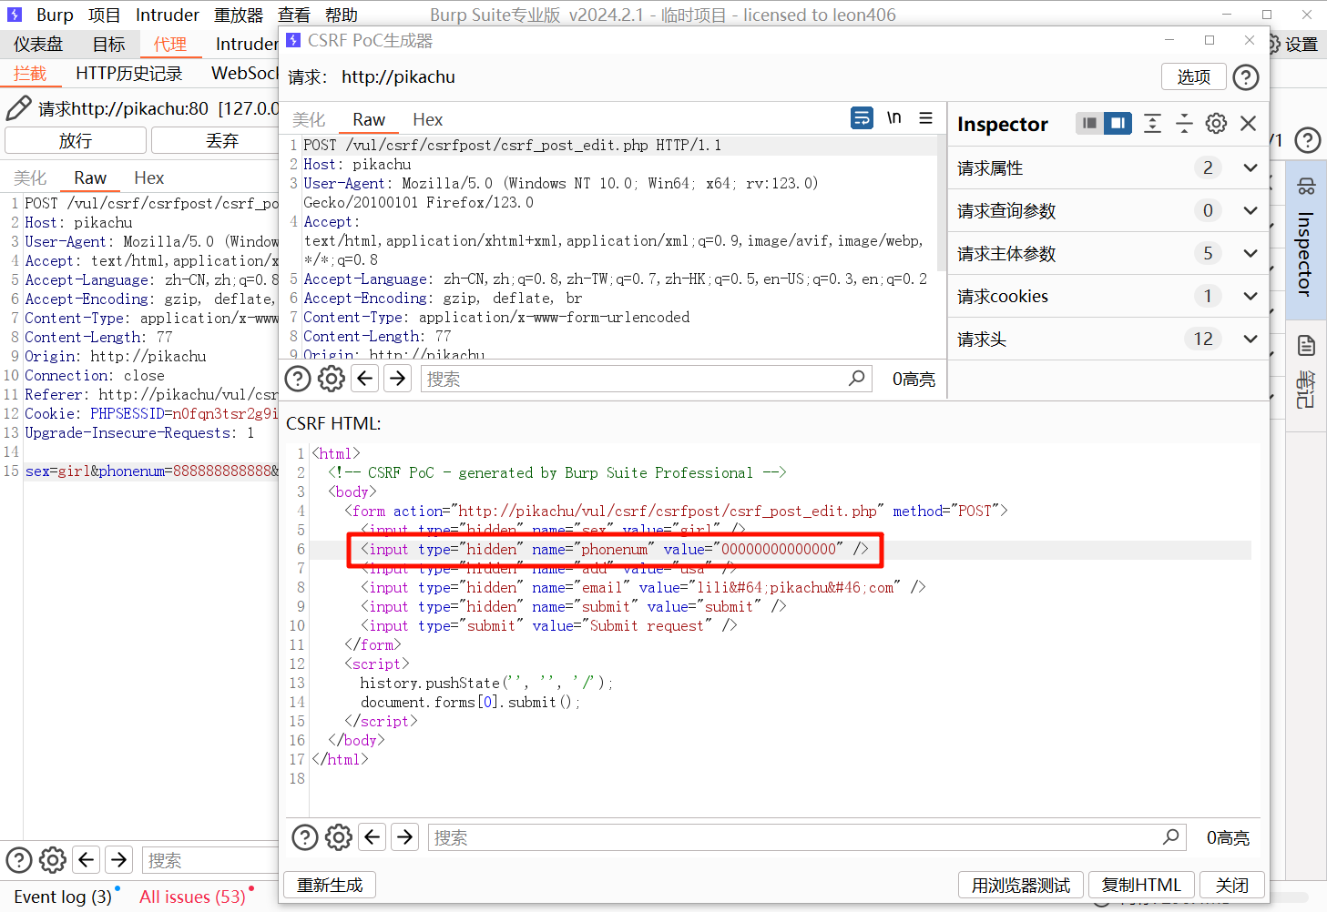This screenshot has height=912, width=1327.
Task: Open Intruder menu in menu bar
Action: pyautogui.click(x=168, y=15)
